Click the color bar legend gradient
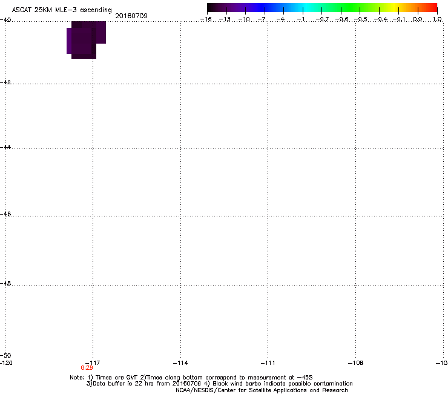Image resolution: width=448 pixels, height=394 pixels. [x=322, y=8]
